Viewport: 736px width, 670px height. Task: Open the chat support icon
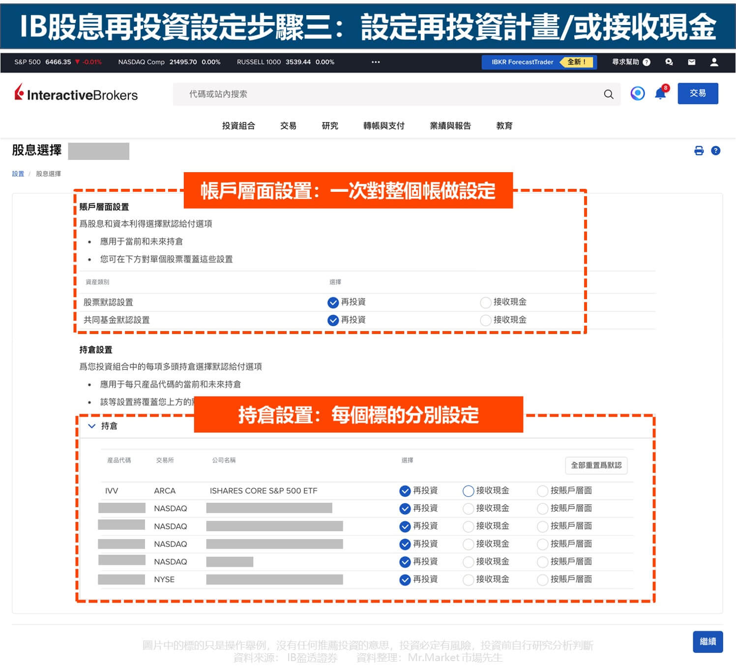(x=669, y=62)
